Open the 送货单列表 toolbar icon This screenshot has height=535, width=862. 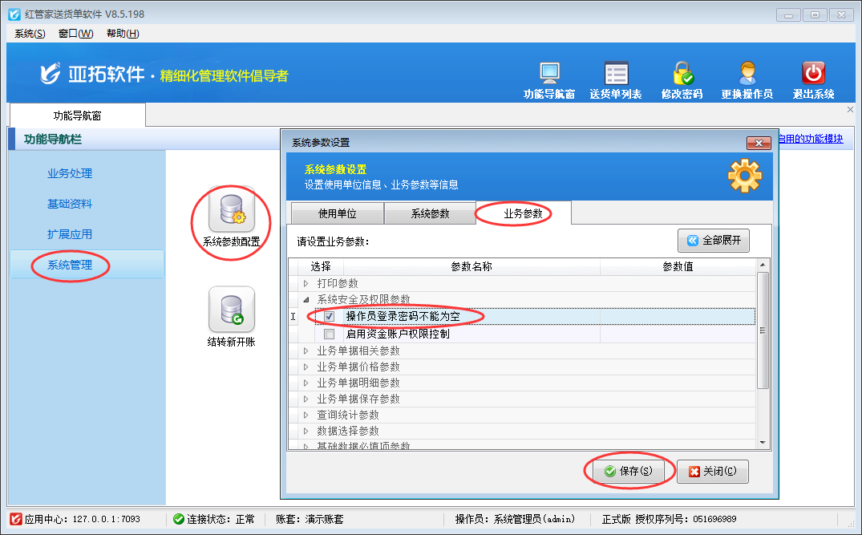616,74
